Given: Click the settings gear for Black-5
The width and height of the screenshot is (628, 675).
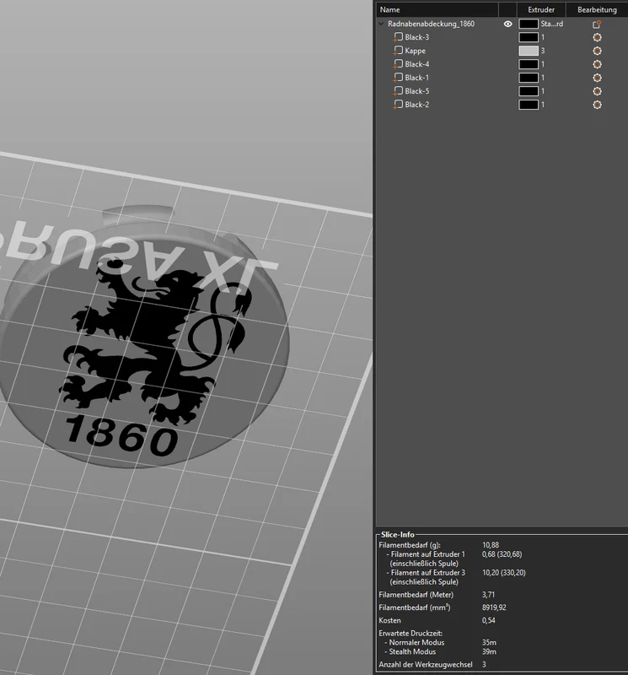Looking at the screenshot, I should [597, 91].
